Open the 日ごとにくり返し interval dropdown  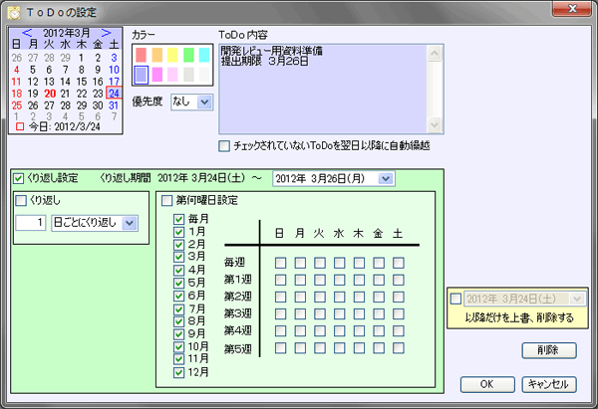(x=130, y=223)
